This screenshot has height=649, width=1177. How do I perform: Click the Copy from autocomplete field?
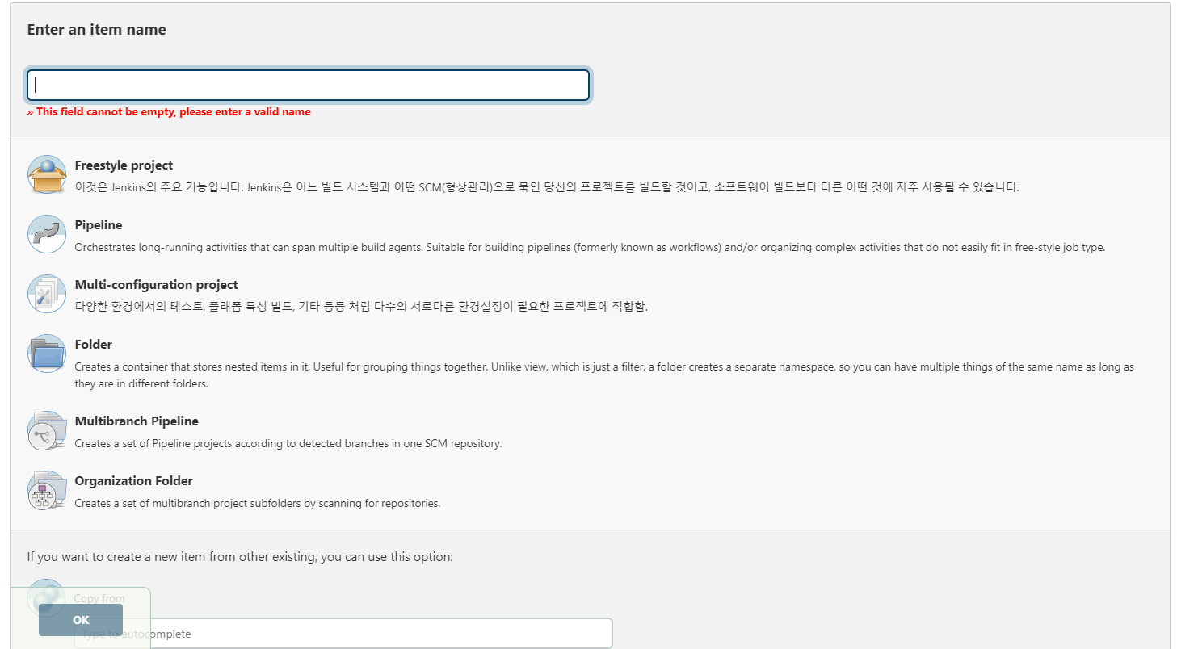[343, 634]
